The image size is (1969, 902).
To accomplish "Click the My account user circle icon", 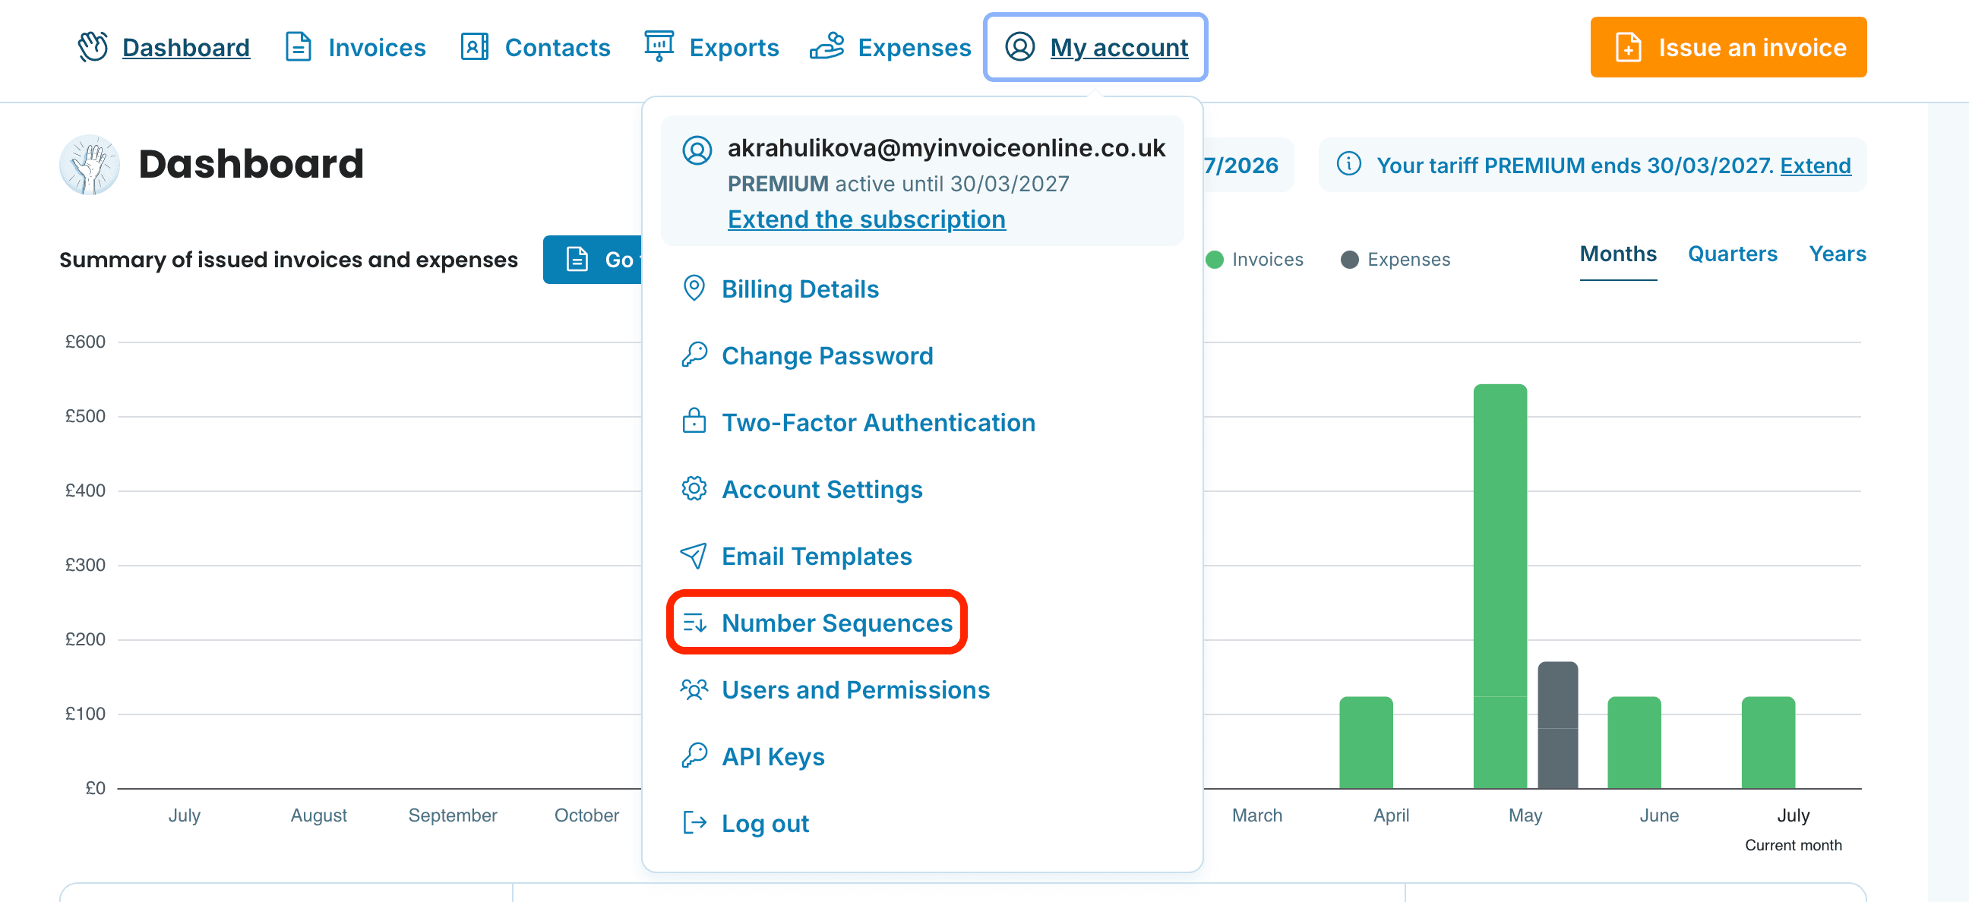I will (1019, 47).
